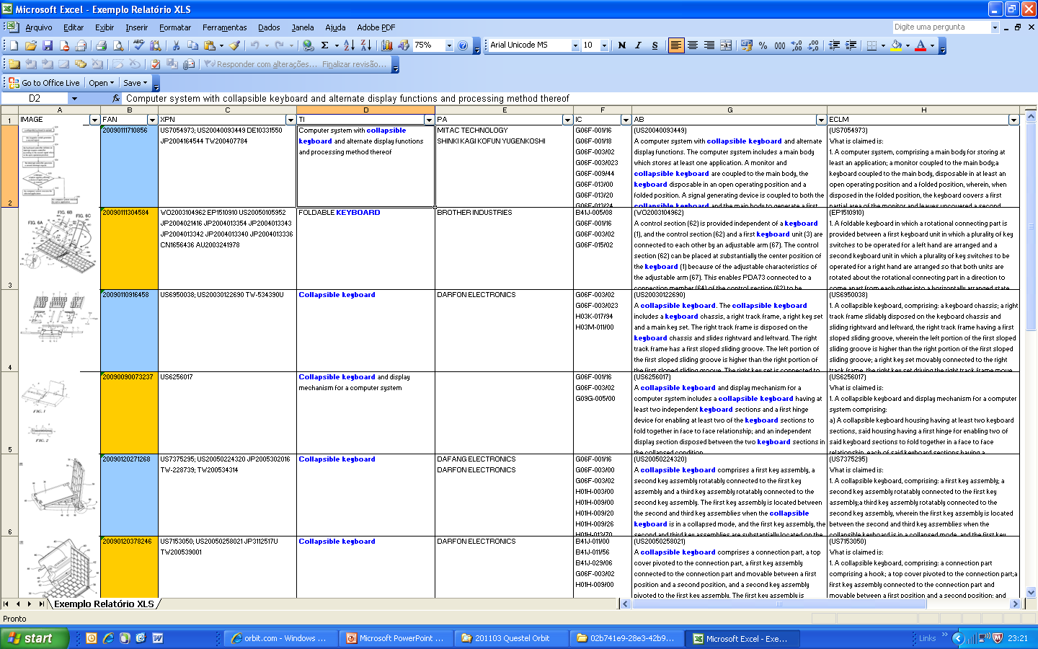Click the vertical scrollbar down arrow
Viewport: 1038px width, 649px height.
[x=1031, y=593]
